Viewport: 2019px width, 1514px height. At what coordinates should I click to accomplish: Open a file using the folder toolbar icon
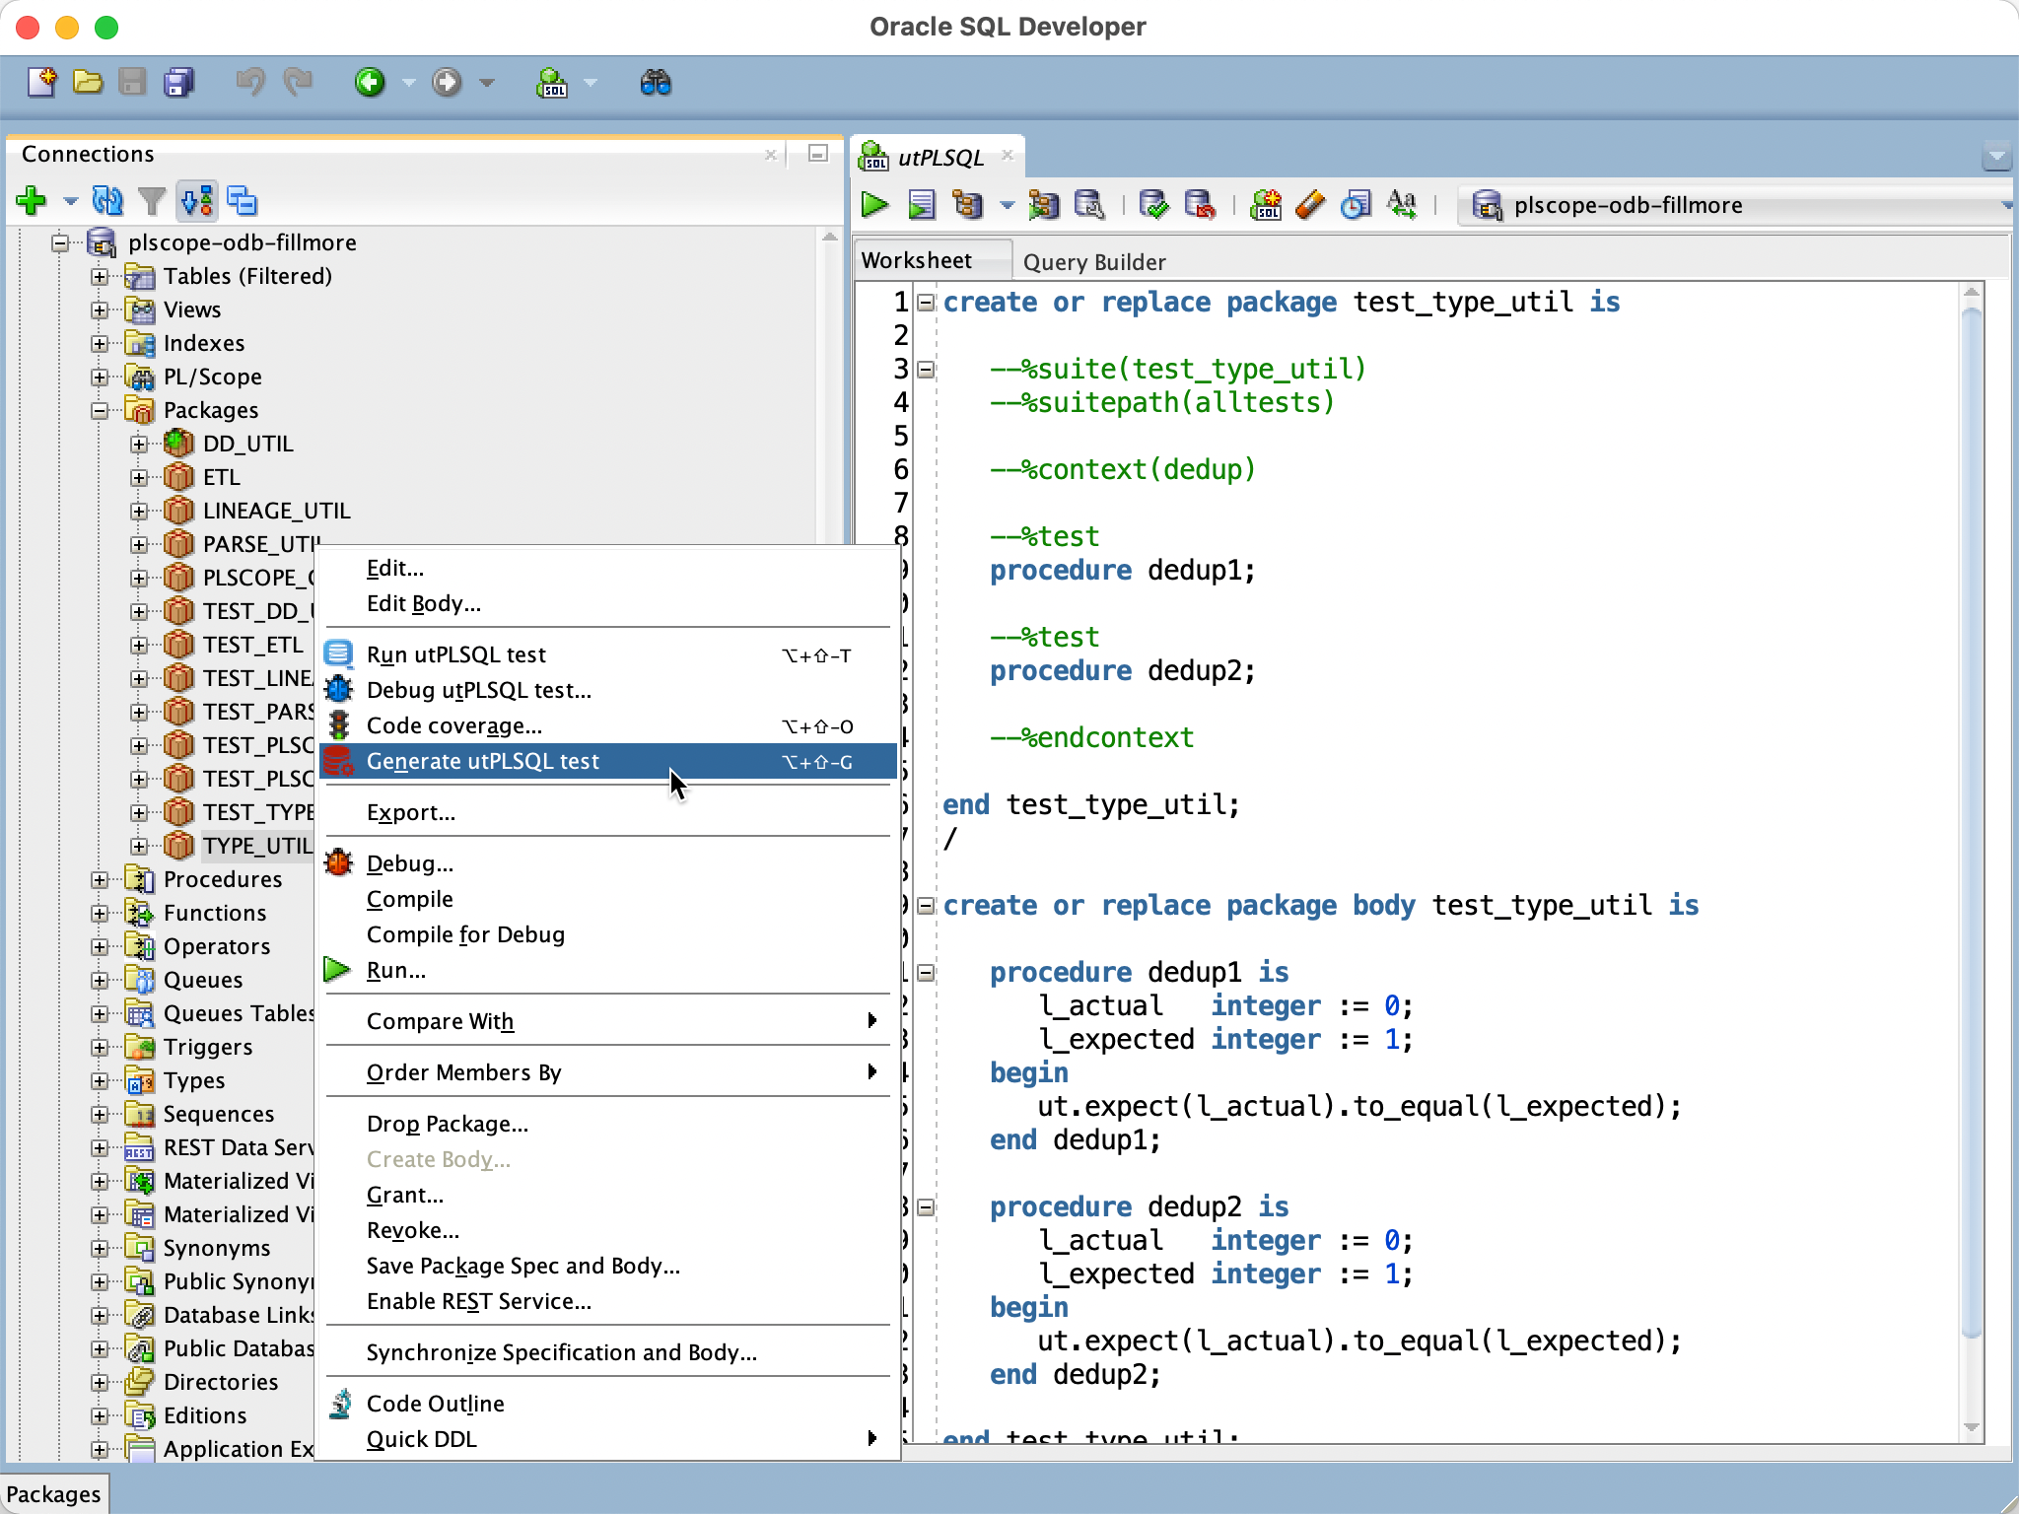(88, 83)
